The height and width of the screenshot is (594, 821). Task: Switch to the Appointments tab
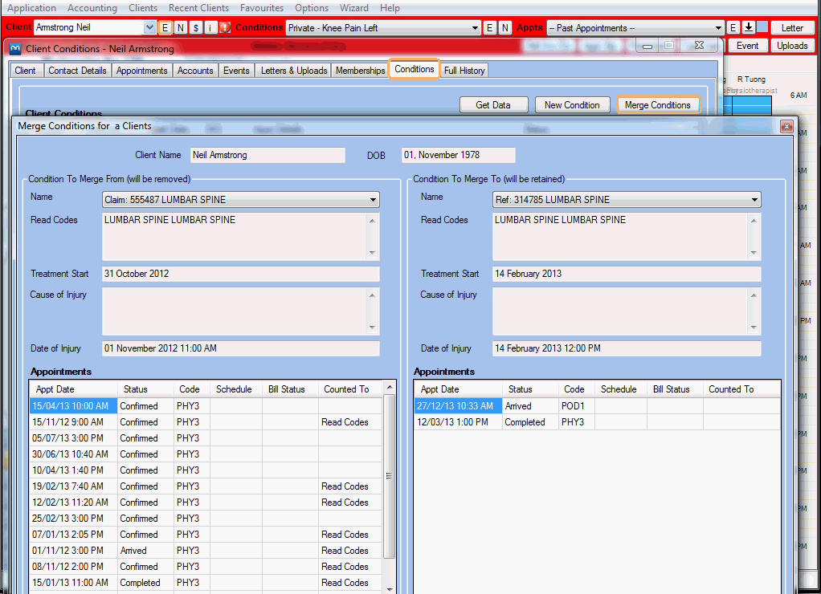click(142, 71)
